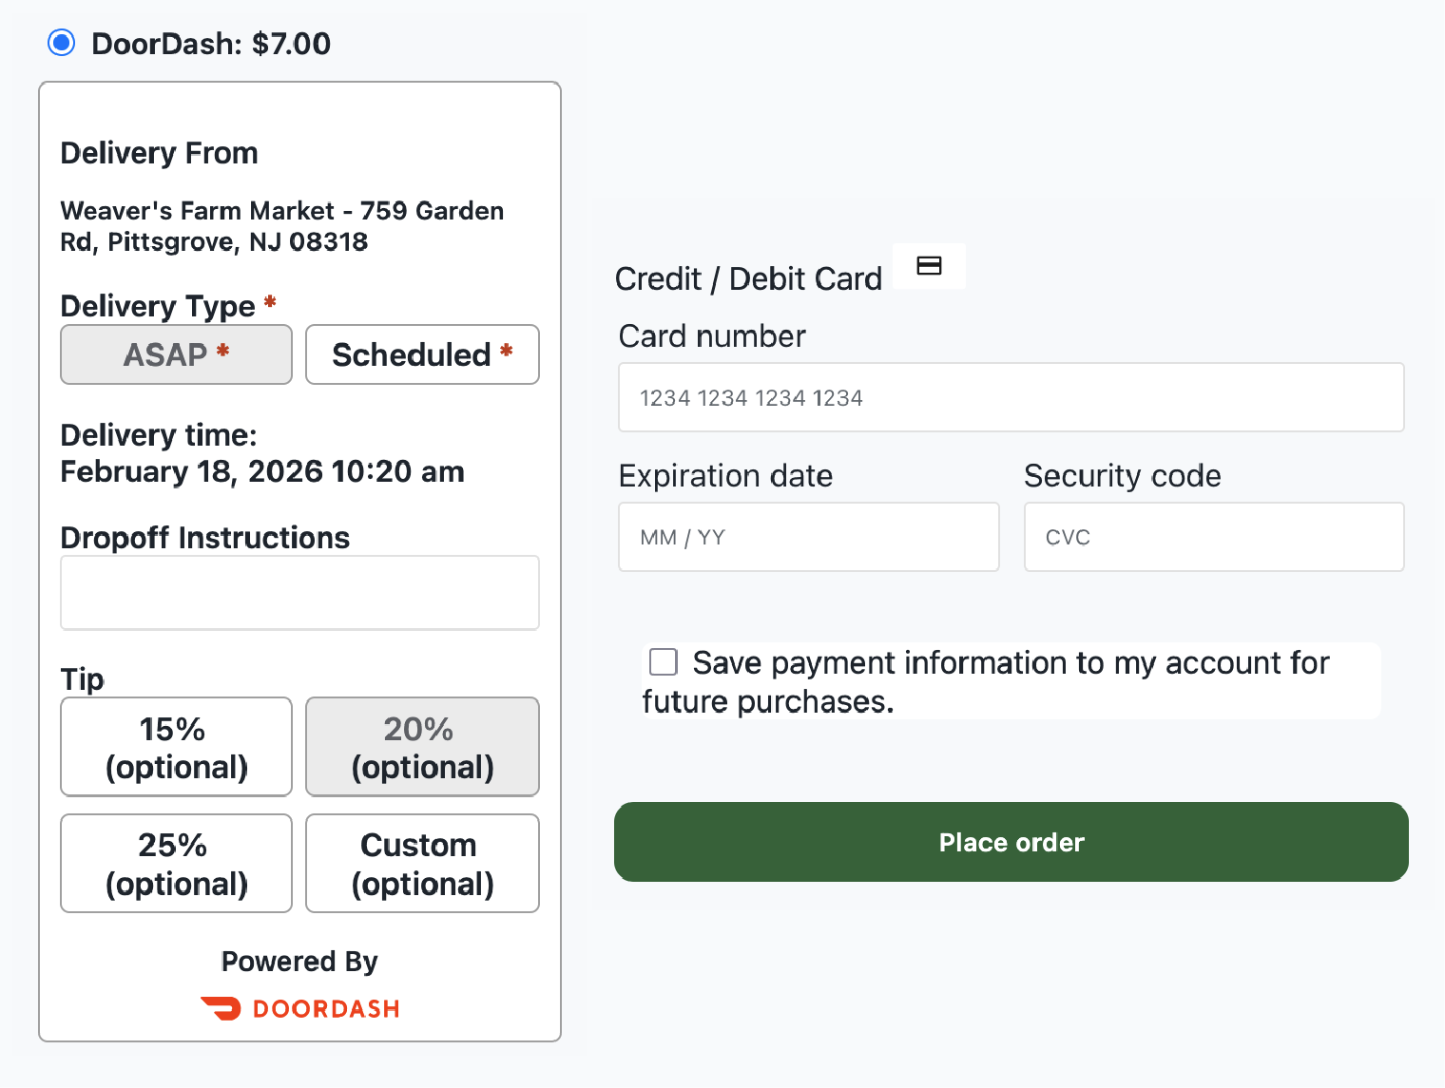Click the Card number input field
Image resolution: width=1445 pixels, height=1088 pixels.
(1011, 397)
